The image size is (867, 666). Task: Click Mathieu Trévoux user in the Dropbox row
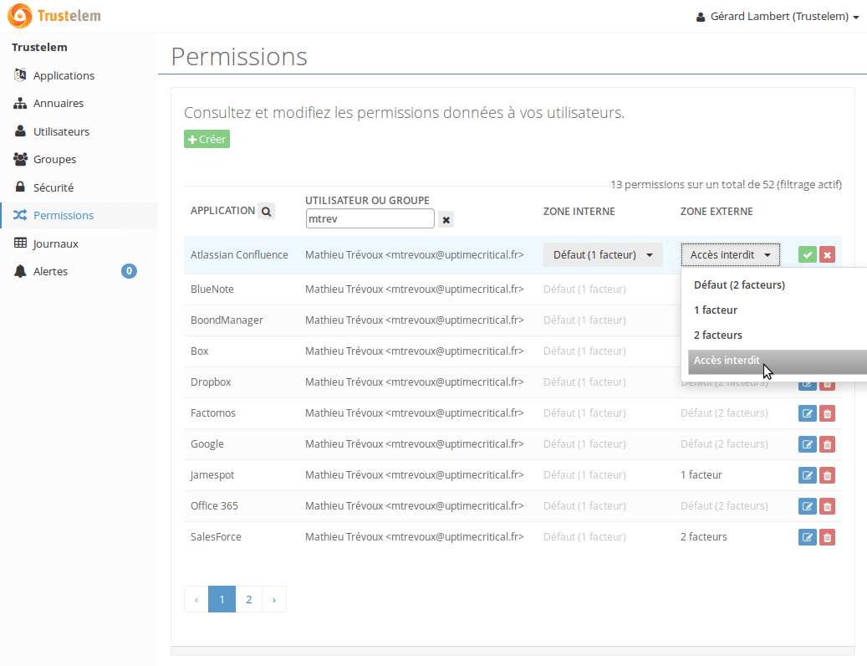click(x=414, y=382)
